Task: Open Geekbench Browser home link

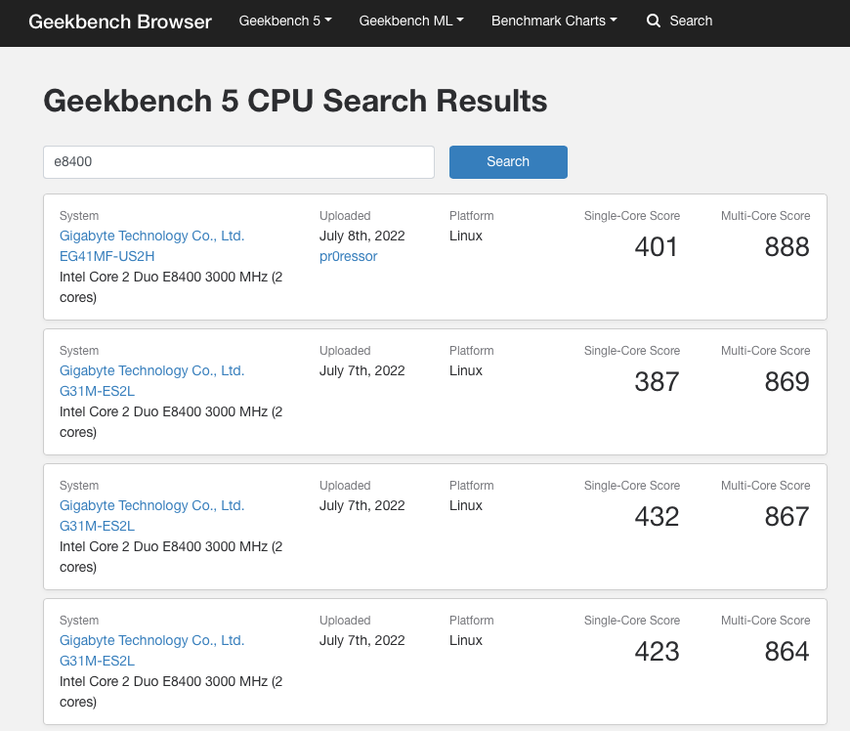Action: tap(120, 21)
